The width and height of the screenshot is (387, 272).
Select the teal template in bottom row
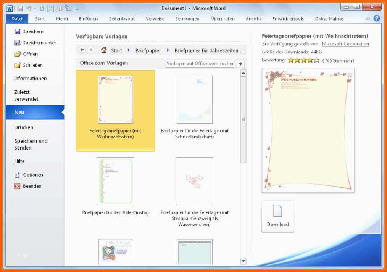[x=195, y=251]
